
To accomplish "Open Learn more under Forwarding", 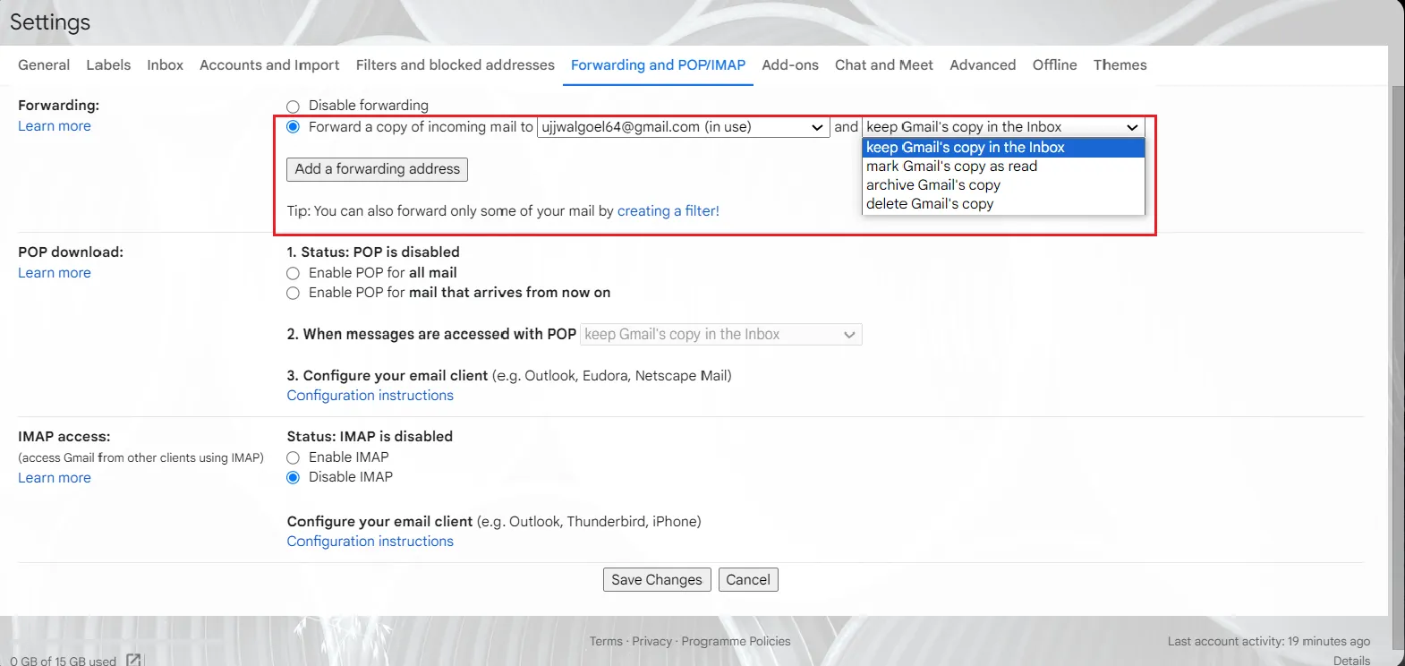I will pos(55,126).
